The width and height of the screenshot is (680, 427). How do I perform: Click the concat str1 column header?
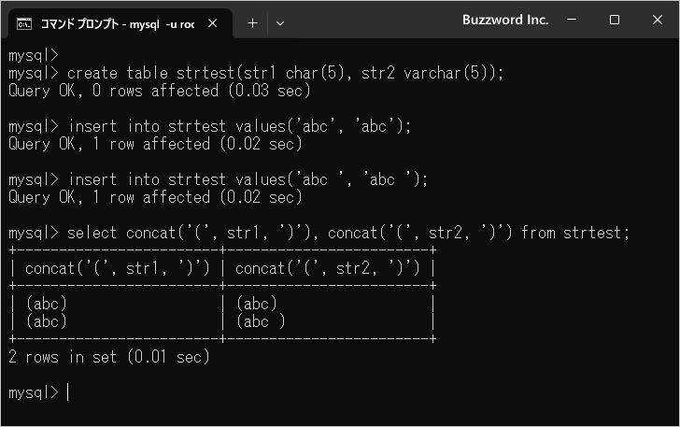(118, 268)
